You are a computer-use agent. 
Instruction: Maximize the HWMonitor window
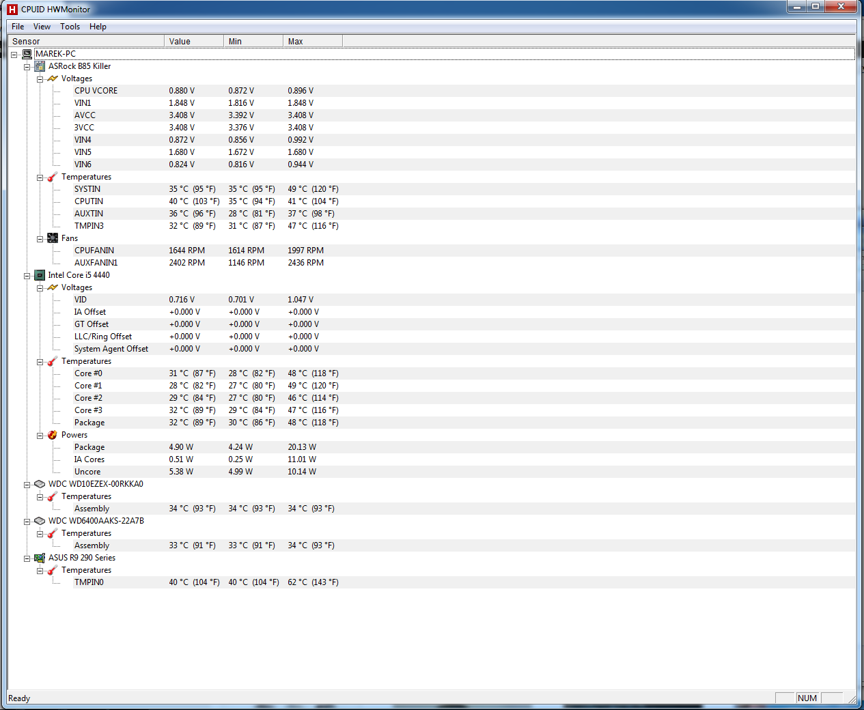[x=816, y=6]
